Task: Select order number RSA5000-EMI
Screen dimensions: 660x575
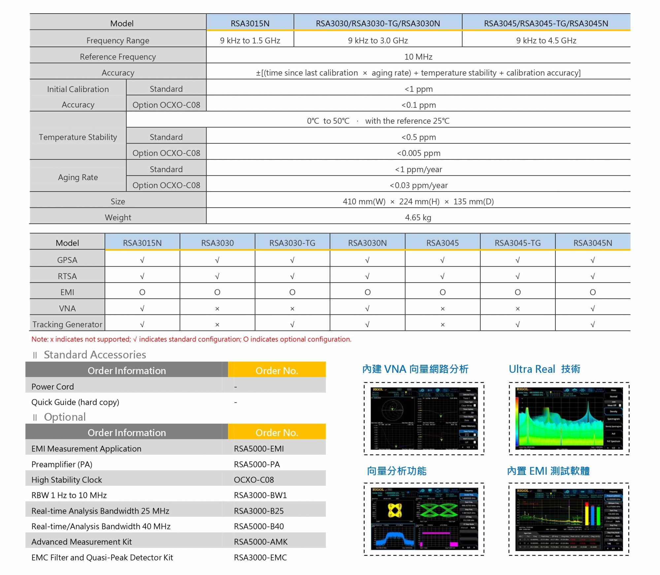Action: point(259,449)
